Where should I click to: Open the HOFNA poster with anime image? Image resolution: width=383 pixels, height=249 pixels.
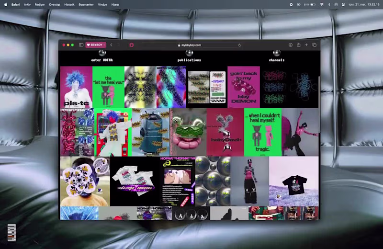click(178, 181)
